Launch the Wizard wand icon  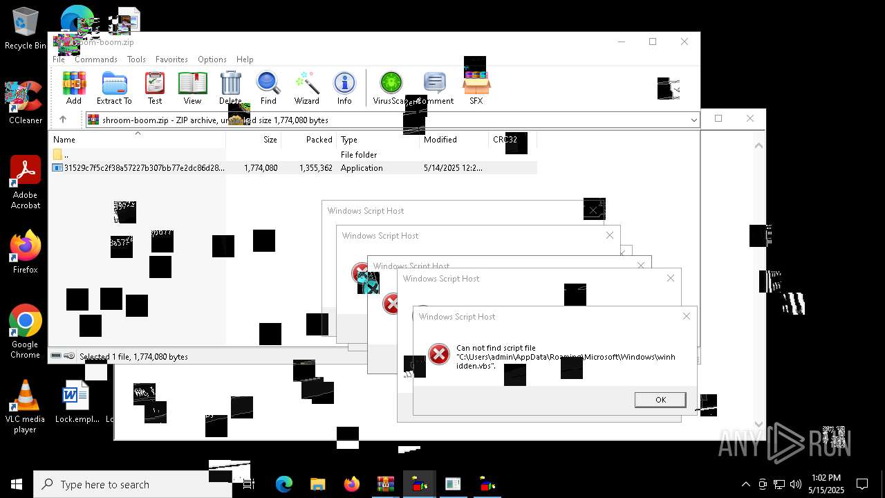[306, 88]
